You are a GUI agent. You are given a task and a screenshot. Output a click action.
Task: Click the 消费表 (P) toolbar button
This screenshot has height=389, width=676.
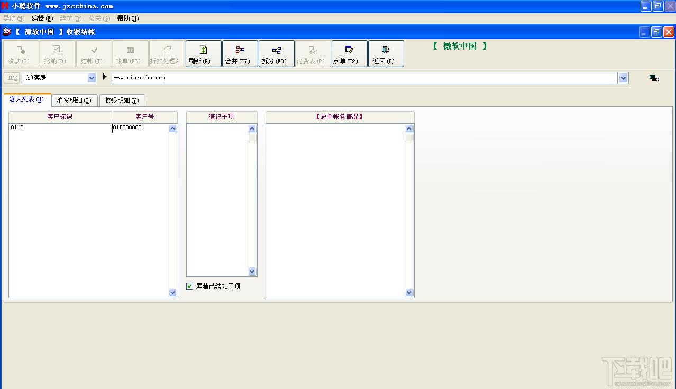313,54
